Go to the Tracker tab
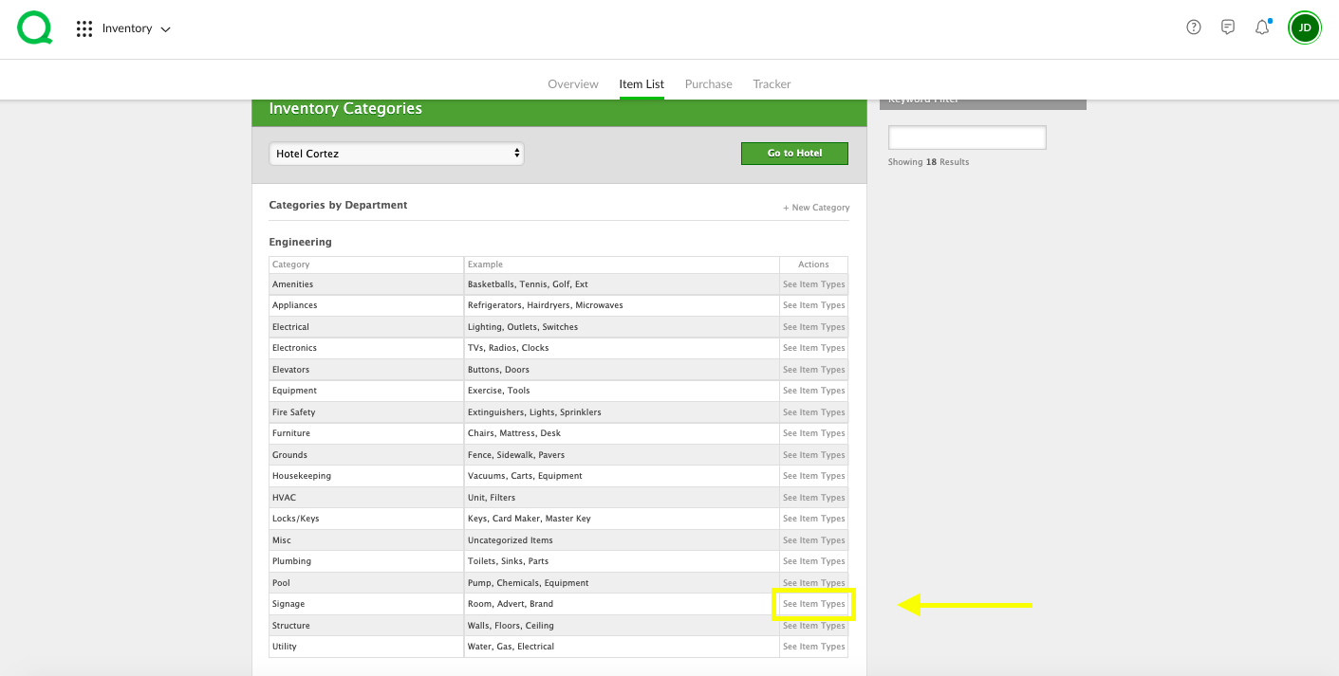1339x676 pixels. [x=772, y=83]
